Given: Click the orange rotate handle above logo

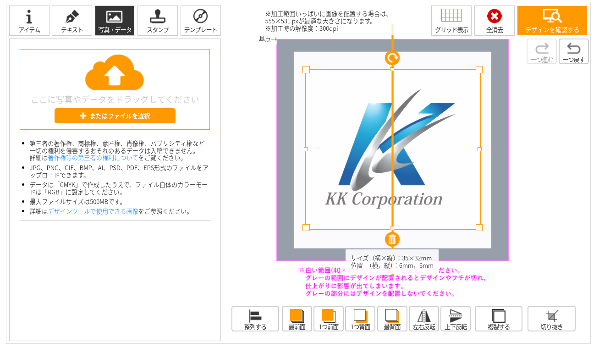Looking at the screenshot, I should click(392, 58).
